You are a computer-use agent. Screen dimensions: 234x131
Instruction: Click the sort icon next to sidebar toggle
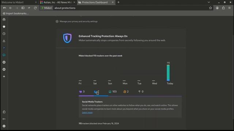pos(29,8)
